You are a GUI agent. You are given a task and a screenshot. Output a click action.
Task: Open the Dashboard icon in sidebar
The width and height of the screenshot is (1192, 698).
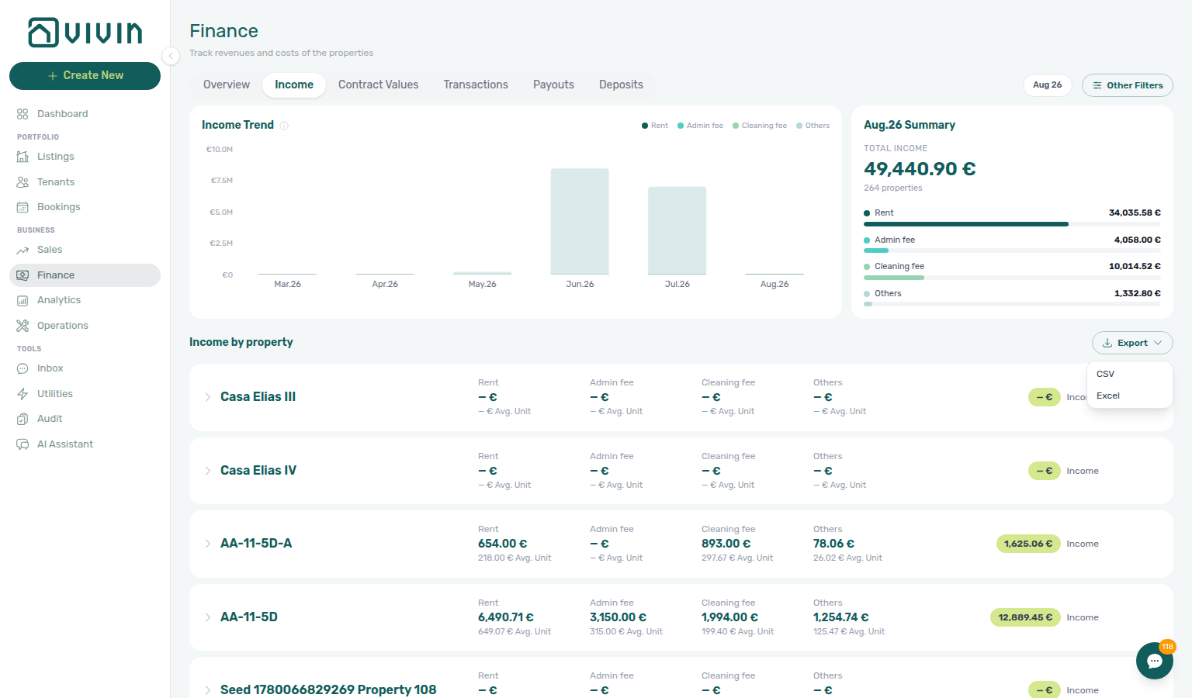[23, 114]
